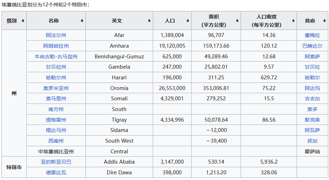Follow the capital 吉吉加 link

coord(312,99)
